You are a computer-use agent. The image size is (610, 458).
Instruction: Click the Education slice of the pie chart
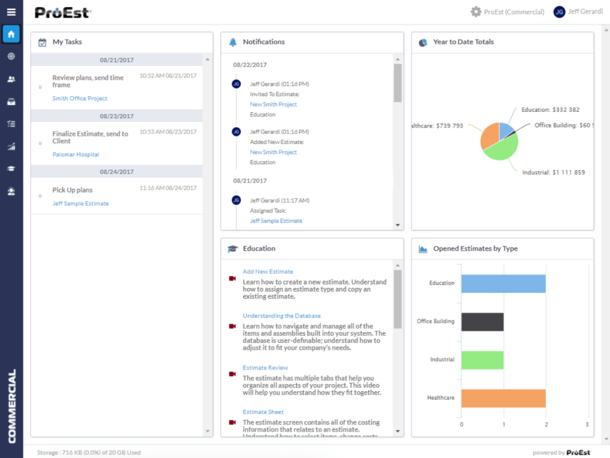(x=505, y=131)
